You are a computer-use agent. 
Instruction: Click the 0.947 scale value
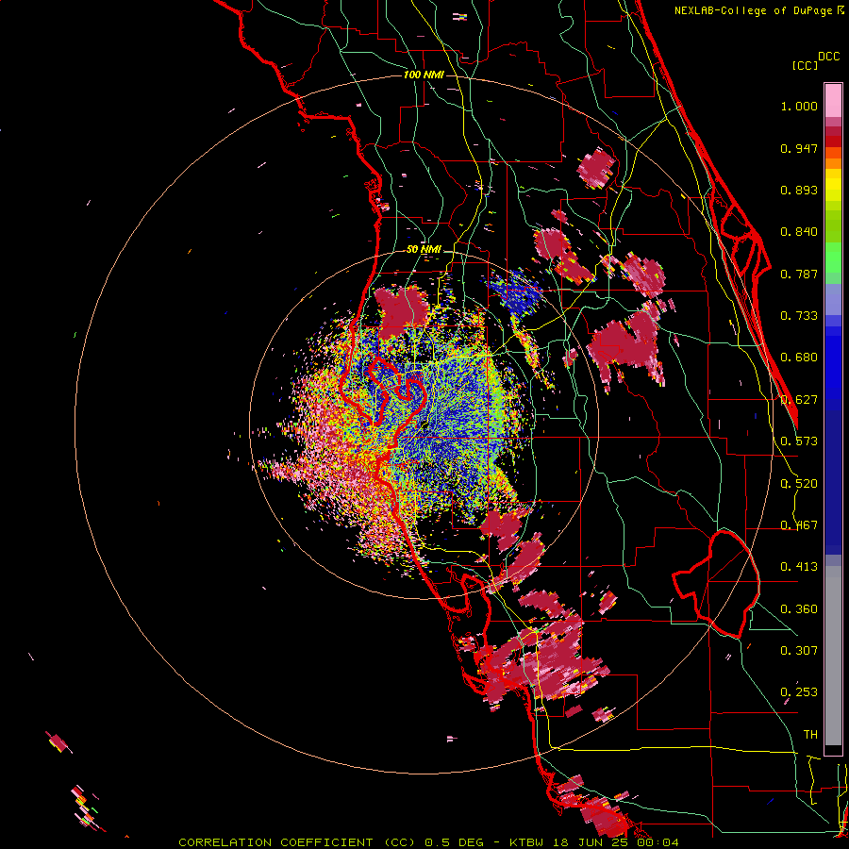point(799,148)
